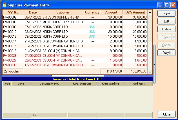Sort by P/V No. column header
The height and width of the screenshot is (120, 178).
point(13,12)
